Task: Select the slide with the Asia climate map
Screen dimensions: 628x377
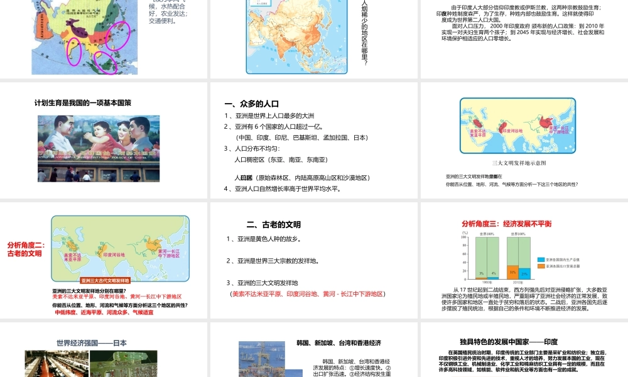Action: point(104,39)
